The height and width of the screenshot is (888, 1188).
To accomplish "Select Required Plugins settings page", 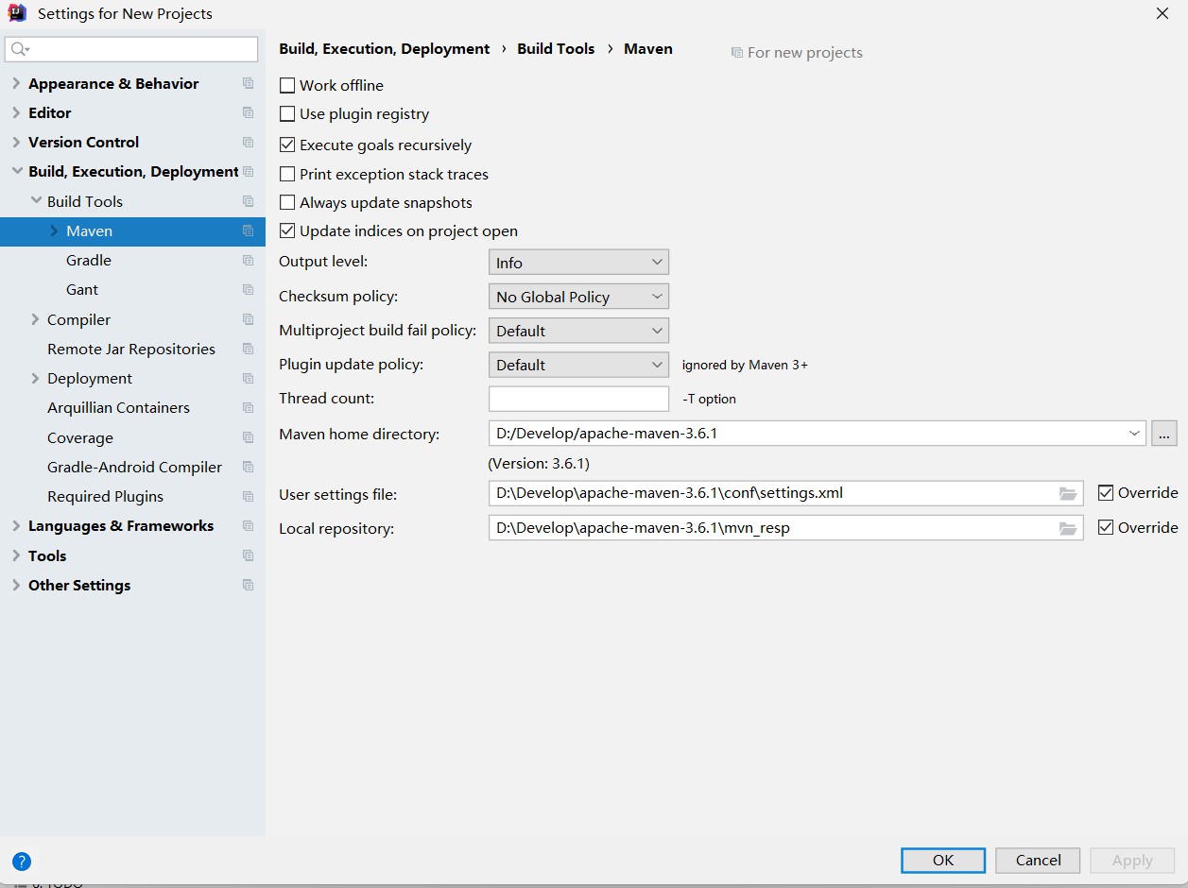I will coord(105,497).
